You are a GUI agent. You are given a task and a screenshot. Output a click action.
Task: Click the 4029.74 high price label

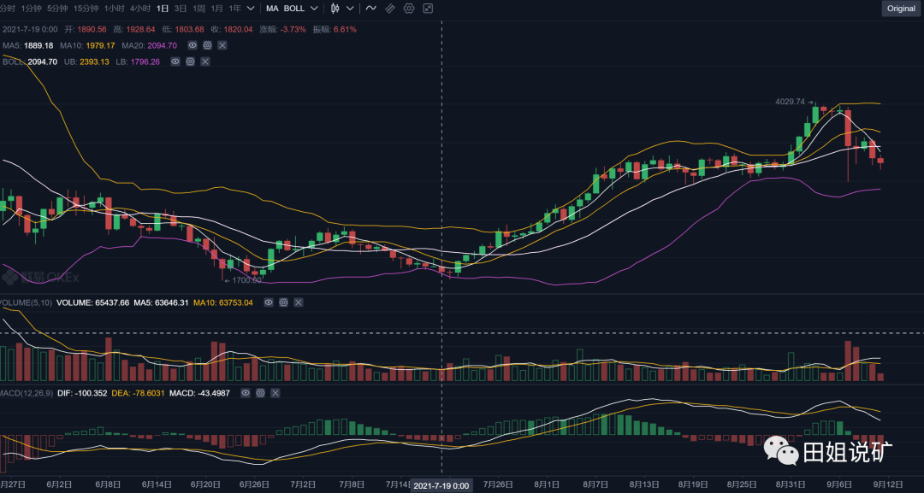coord(791,102)
